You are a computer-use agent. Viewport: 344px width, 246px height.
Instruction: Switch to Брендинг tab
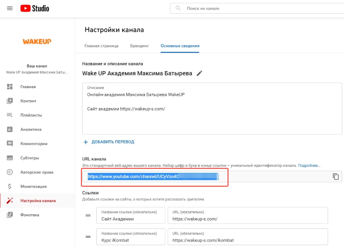point(139,46)
